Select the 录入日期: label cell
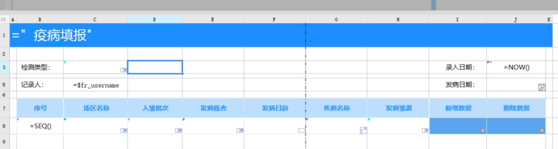558x149 pixels. pyautogui.click(x=458, y=67)
